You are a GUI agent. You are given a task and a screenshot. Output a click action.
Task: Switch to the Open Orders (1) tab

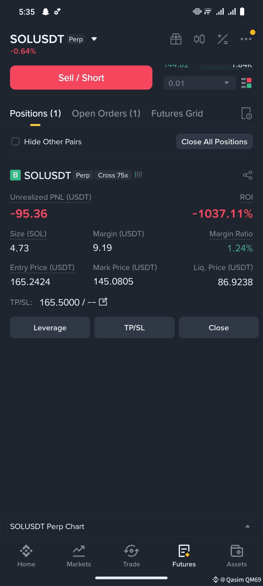coord(106,113)
